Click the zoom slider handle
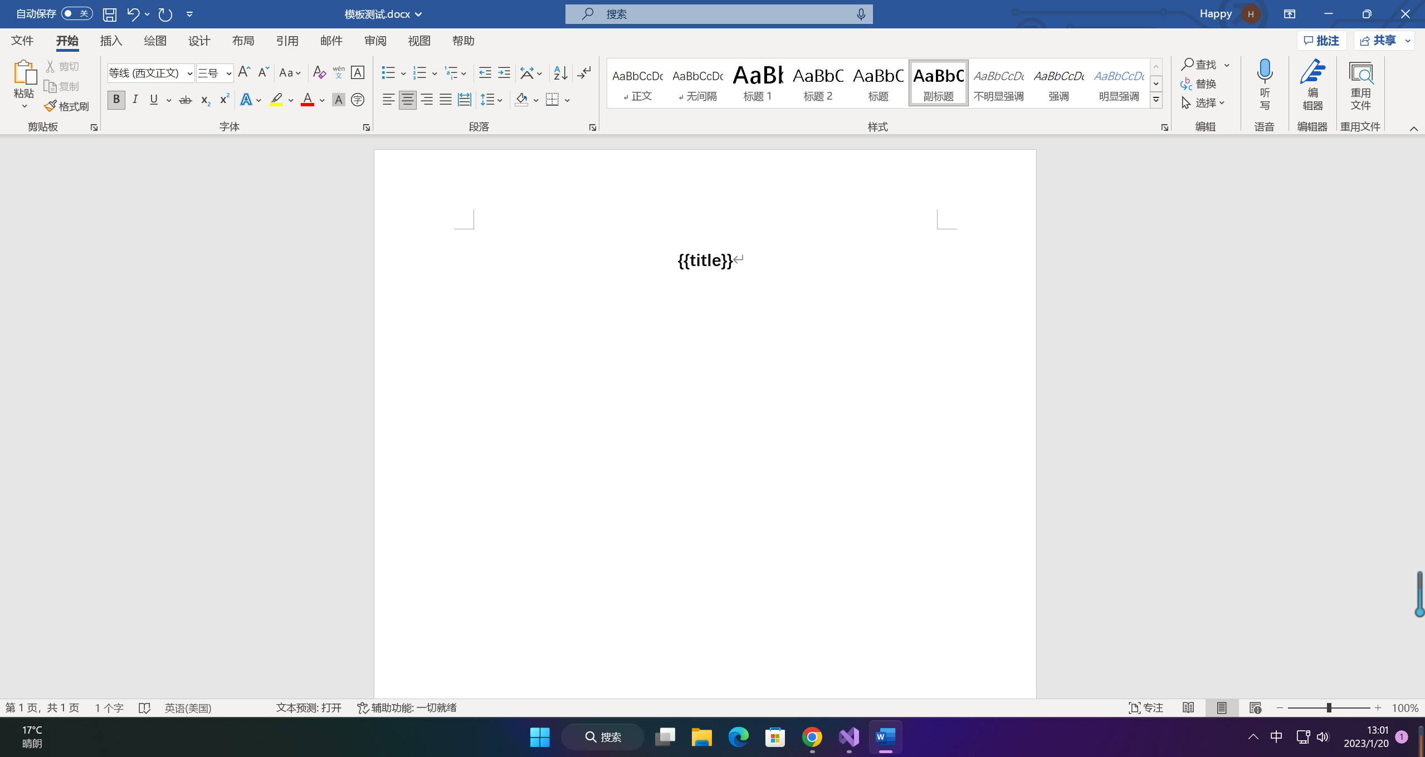The width and height of the screenshot is (1425, 757). point(1329,707)
